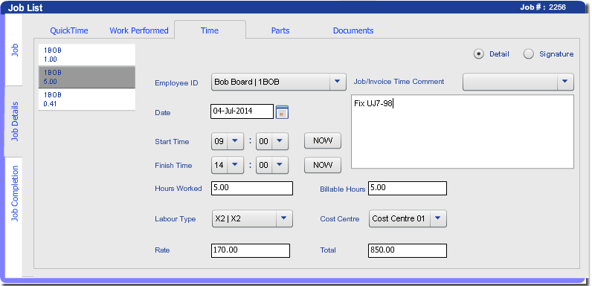Click NOW button for Finish Time
Viewport: 592px width, 286px height.
coord(323,165)
